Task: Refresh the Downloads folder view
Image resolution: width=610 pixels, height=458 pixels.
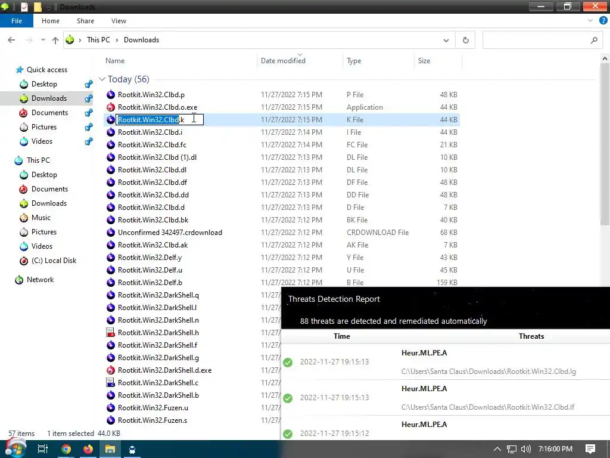Action: tap(466, 40)
